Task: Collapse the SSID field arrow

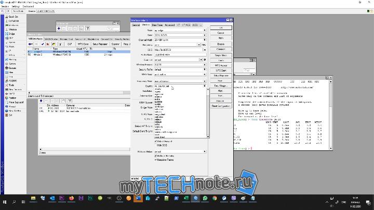Action: tap(205, 50)
